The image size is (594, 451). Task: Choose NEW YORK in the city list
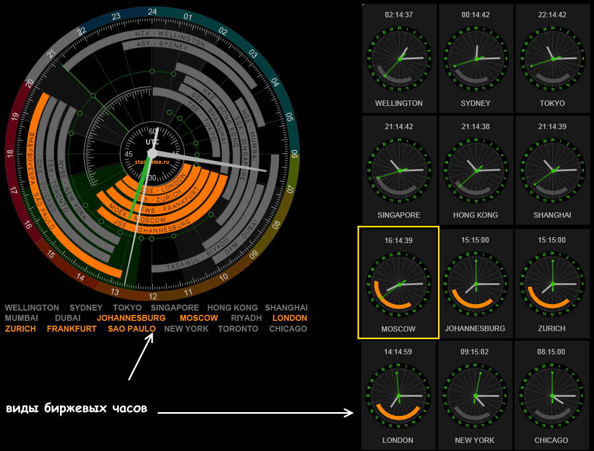coord(186,329)
